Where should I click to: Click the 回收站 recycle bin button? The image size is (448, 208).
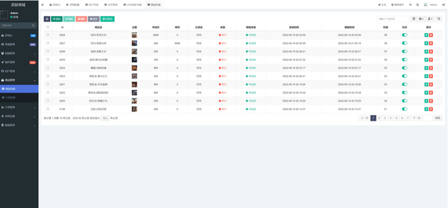(x=107, y=19)
